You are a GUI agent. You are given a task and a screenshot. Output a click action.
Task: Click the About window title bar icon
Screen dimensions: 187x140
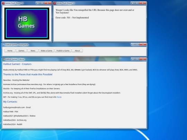point(4,59)
